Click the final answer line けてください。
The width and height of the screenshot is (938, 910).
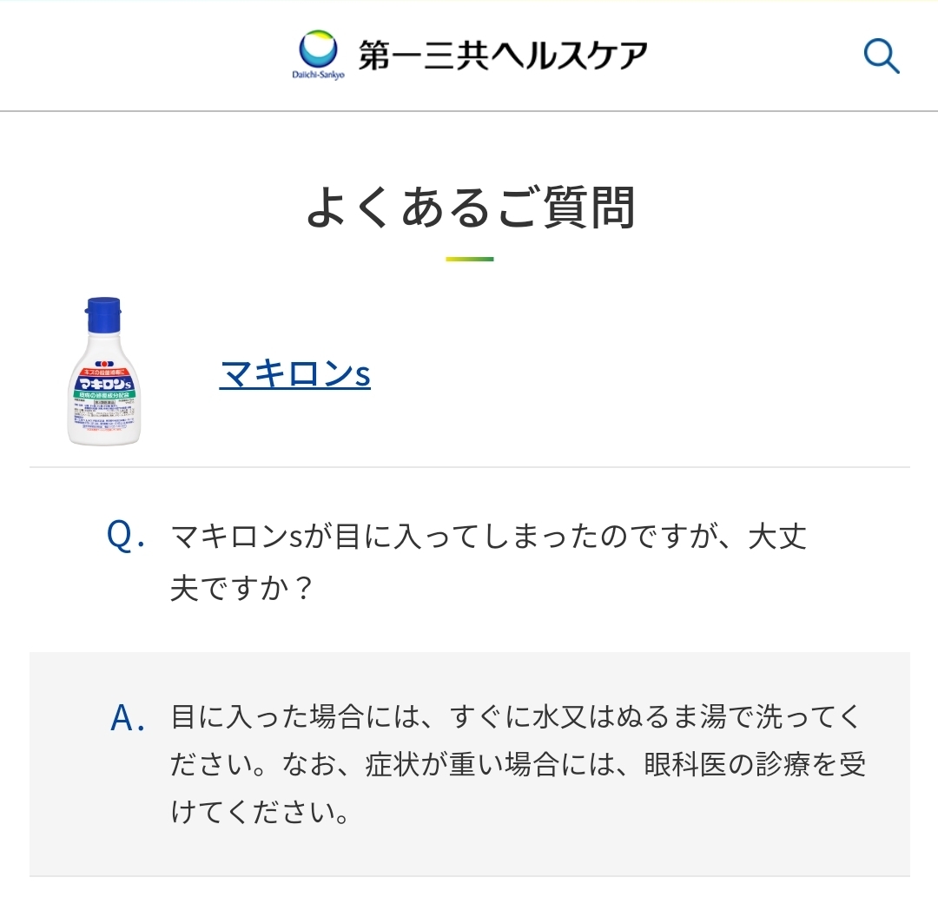pyautogui.click(x=261, y=814)
